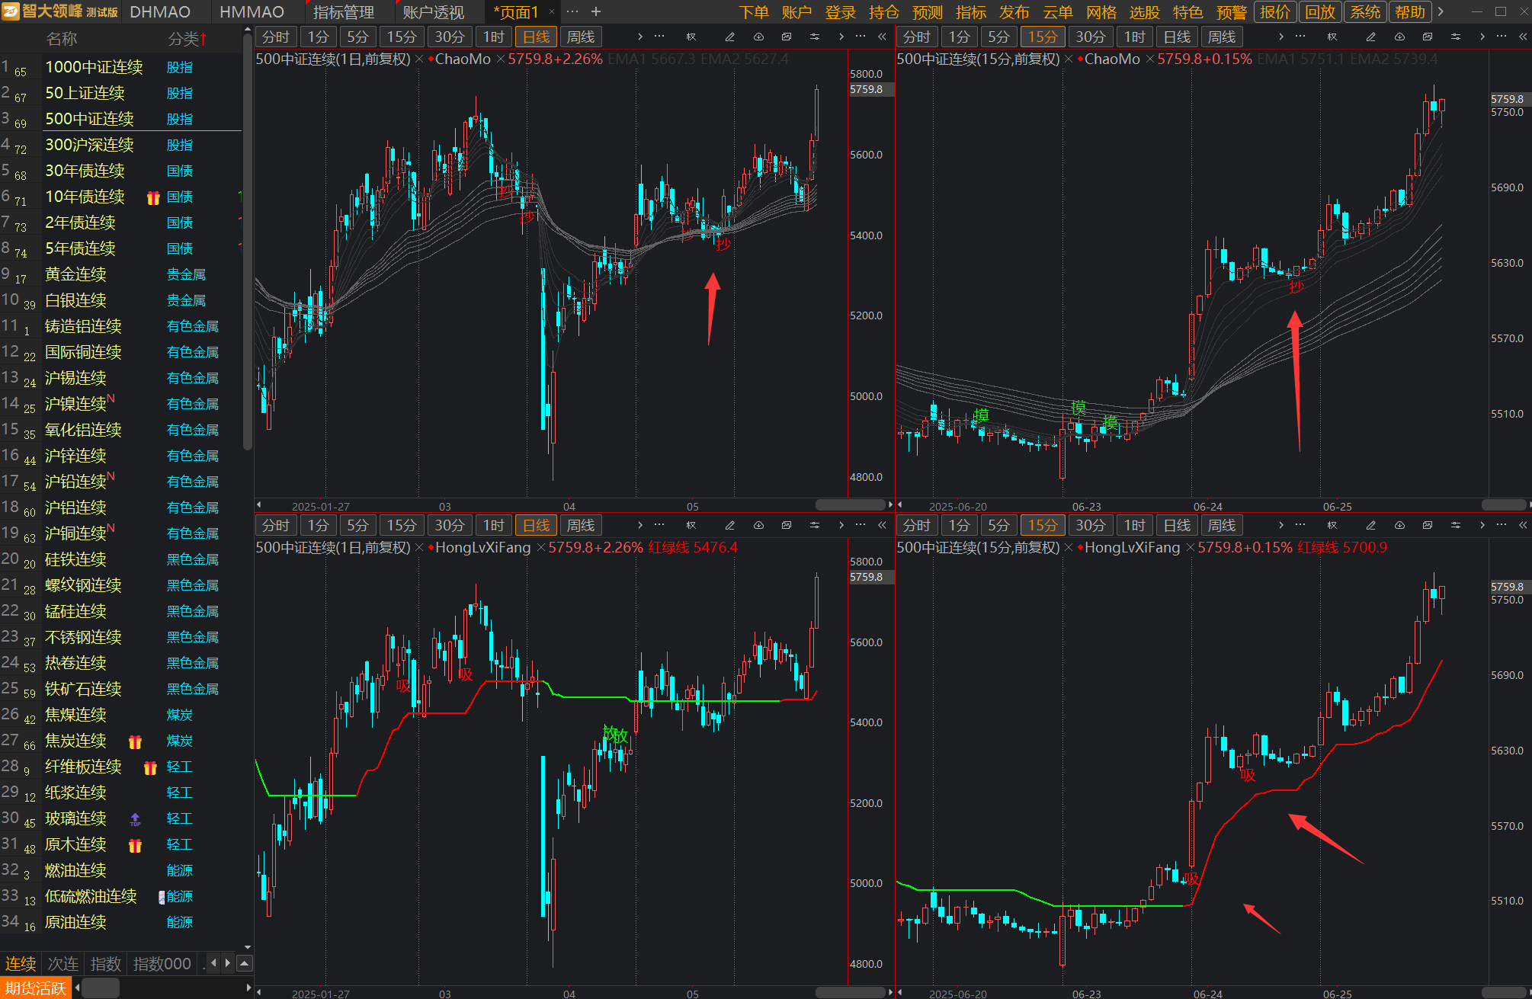Open the 账户透视 tab
The height and width of the screenshot is (999, 1532).
434,12
